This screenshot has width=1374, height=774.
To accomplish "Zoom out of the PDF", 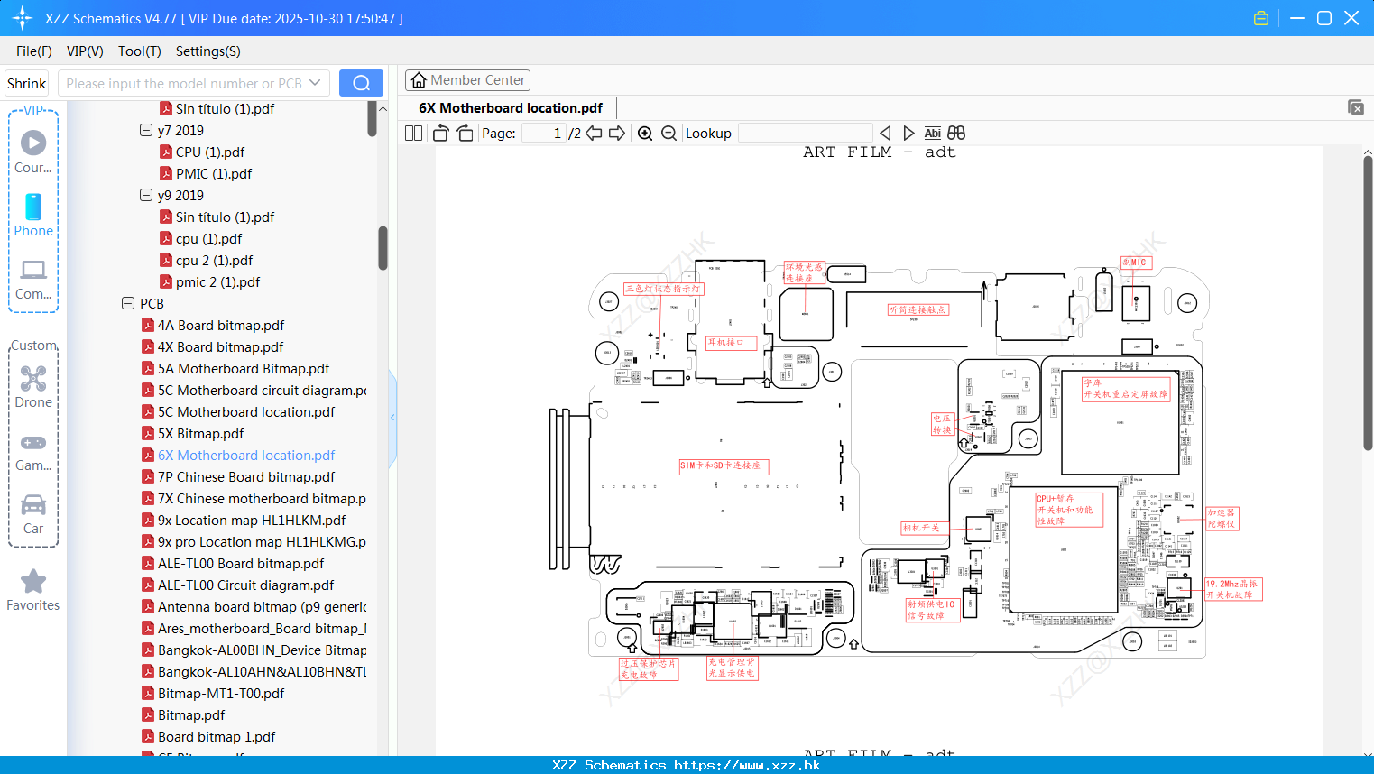I will click(669, 133).
